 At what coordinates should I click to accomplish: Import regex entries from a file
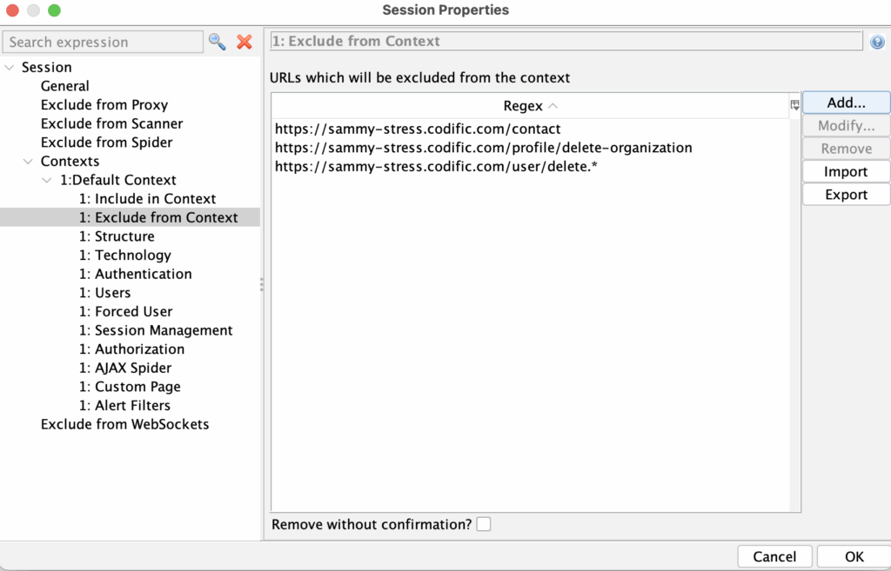tap(845, 171)
